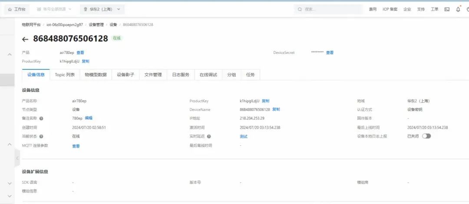Click the 创建时间 value 2024/07/20 02:58:51

89,128
